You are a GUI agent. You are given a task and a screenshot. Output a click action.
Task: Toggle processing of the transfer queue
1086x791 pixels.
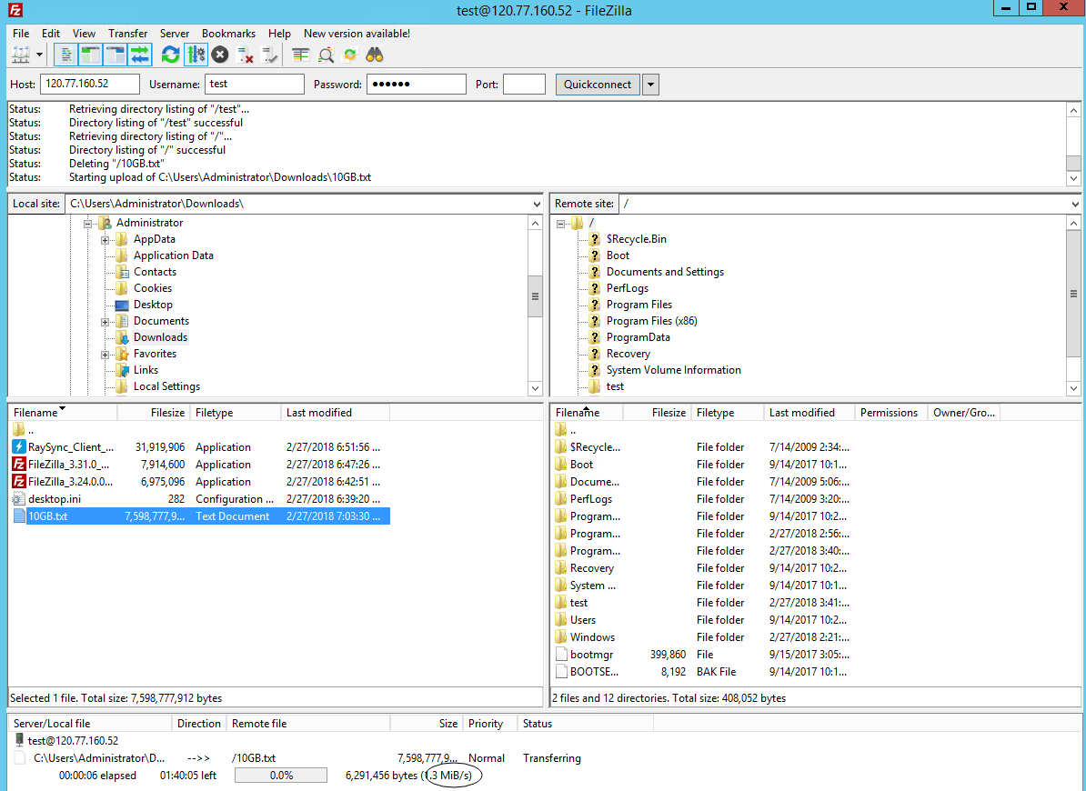click(x=196, y=55)
